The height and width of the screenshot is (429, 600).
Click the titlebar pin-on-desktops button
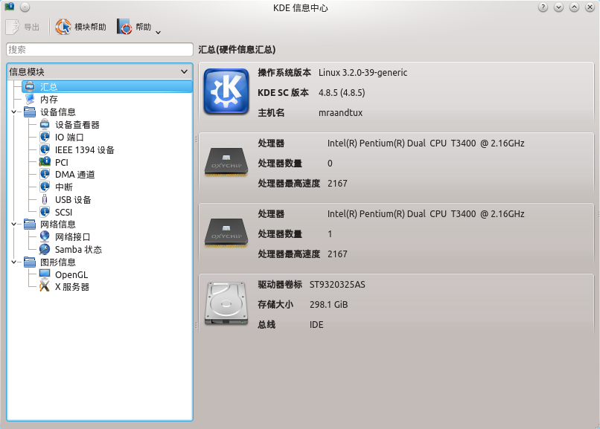pos(25,7)
